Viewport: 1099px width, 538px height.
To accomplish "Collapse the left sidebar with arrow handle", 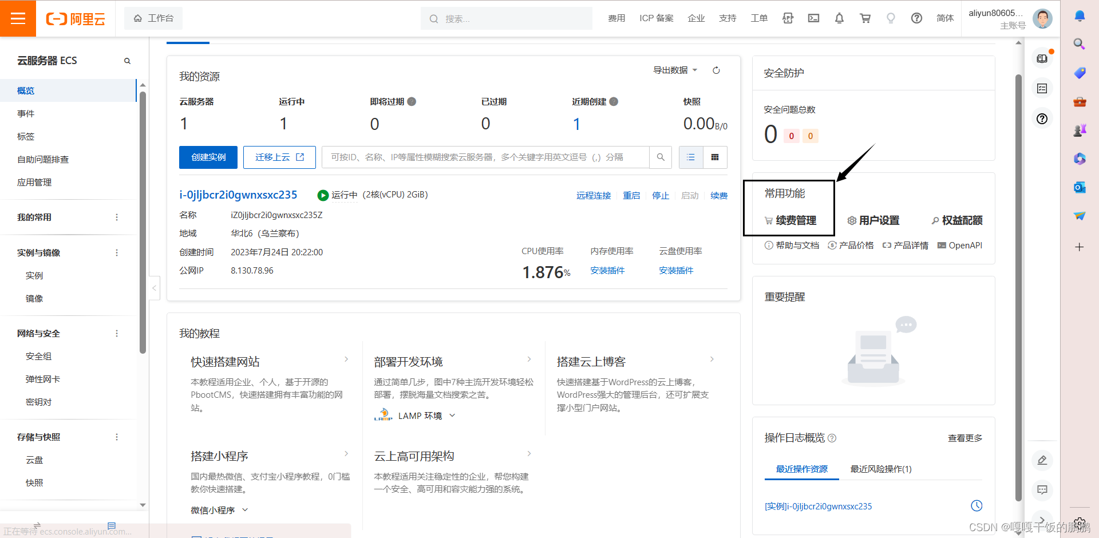I will [x=154, y=288].
